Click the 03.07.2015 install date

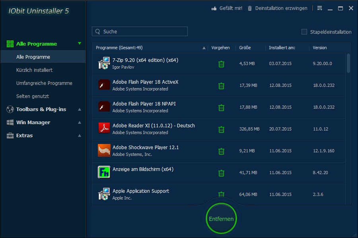pos(280,63)
